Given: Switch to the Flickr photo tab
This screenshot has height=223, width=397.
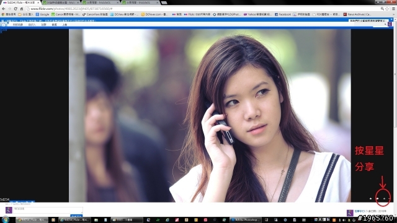Looking at the screenshot, I should [20, 2].
